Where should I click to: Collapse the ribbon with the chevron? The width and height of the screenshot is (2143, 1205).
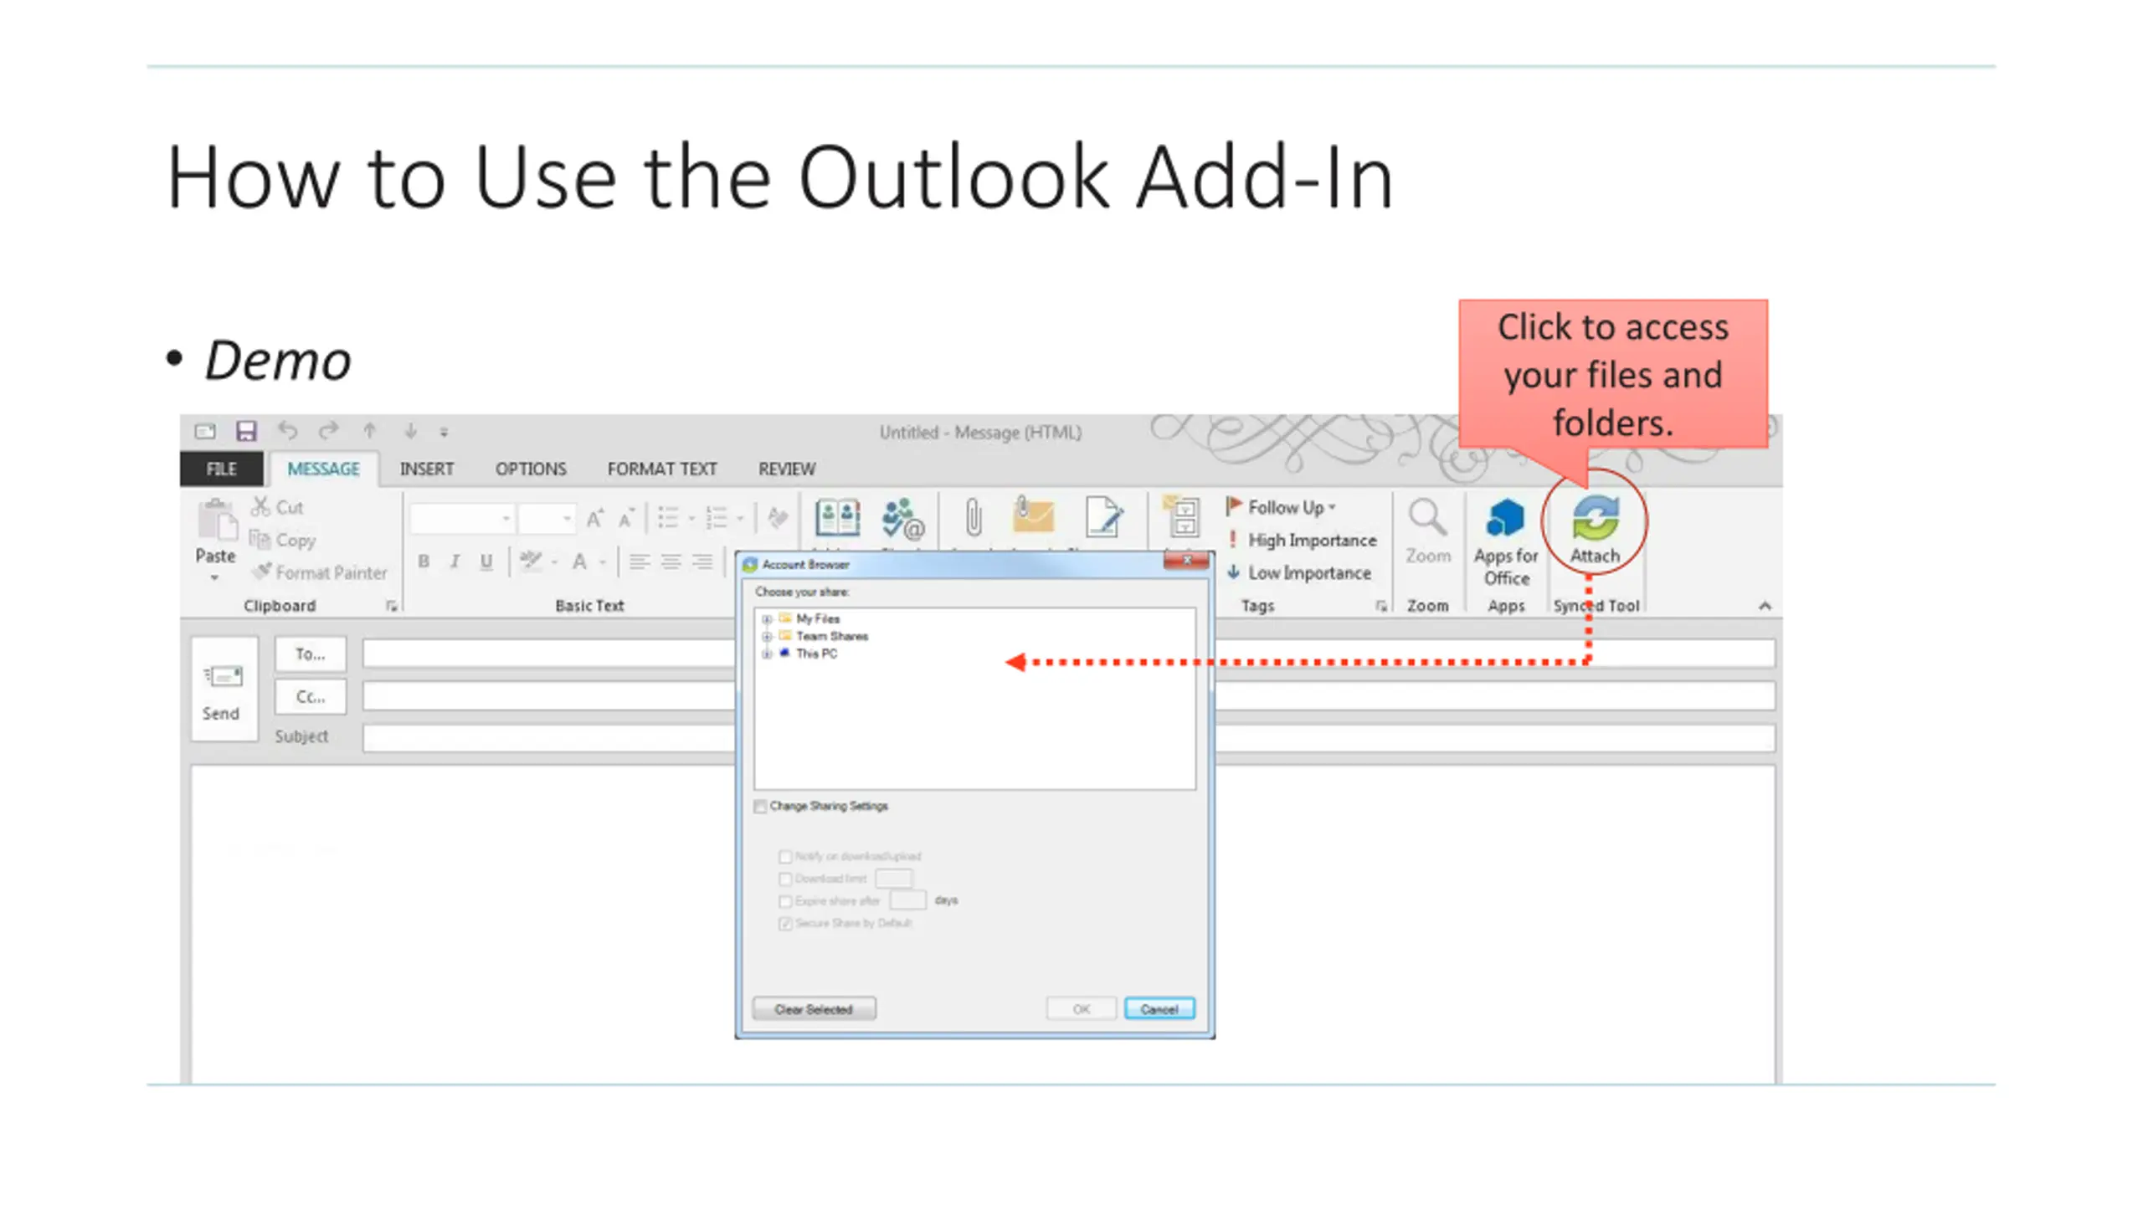click(x=1765, y=605)
